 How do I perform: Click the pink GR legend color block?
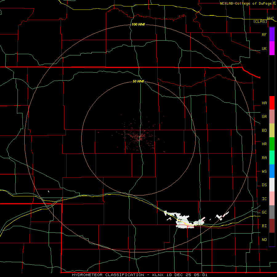272,117
